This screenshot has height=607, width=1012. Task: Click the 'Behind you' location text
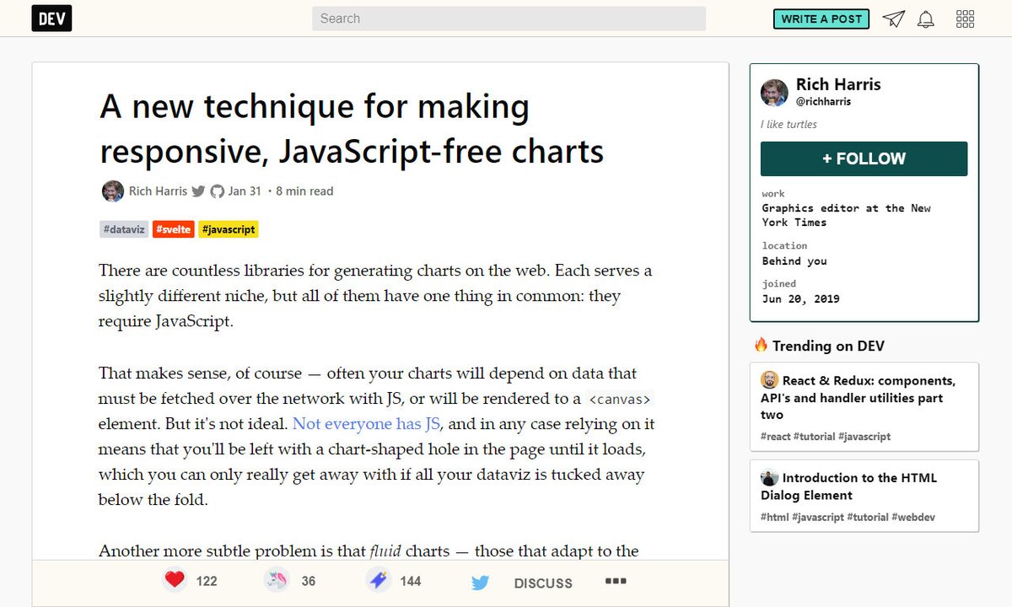794,261
